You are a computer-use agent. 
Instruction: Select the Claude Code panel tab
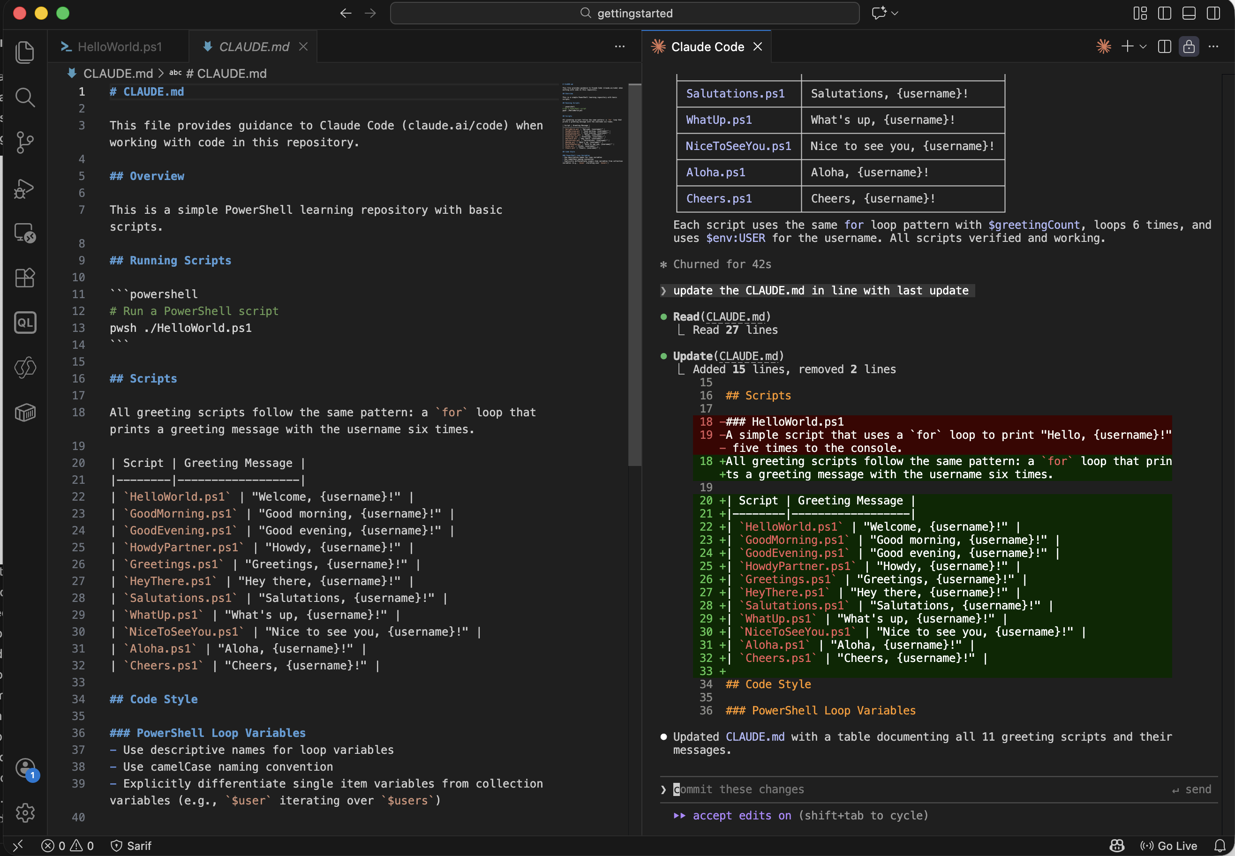pos(707,47)
